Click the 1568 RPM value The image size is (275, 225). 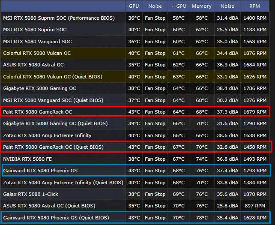(x=255, y=42)
